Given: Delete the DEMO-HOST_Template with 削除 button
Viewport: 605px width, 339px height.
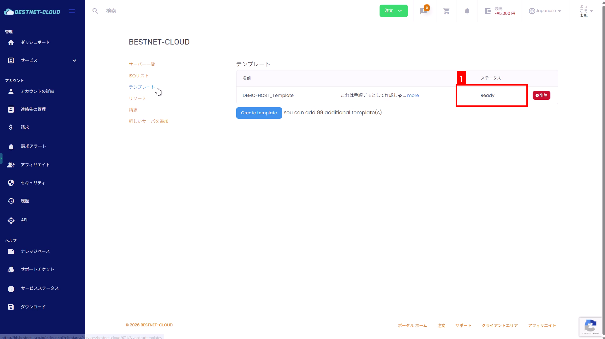Looking at the screenshot, I should point(541,95).
